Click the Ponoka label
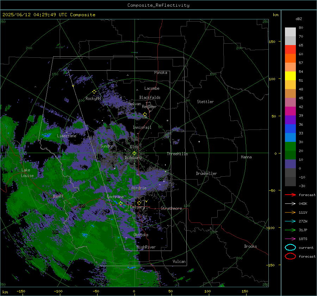This screenshot has height=296, width=317. [161, 73]
